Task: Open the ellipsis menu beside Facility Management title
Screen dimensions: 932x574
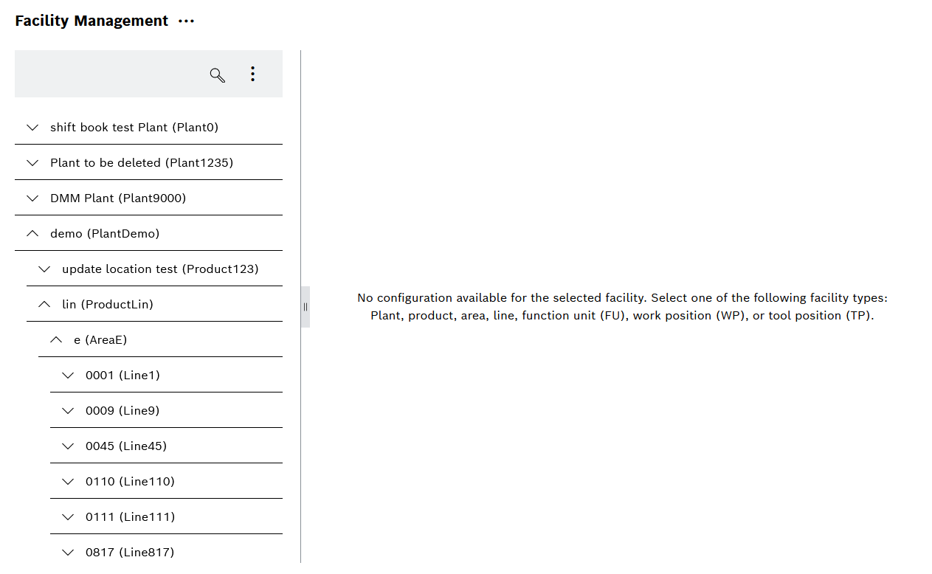Action: (x=186, y=21)
